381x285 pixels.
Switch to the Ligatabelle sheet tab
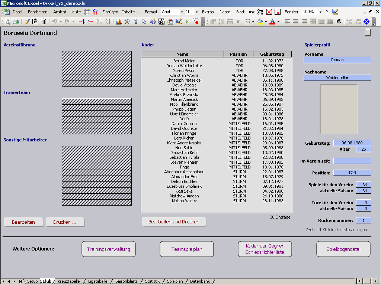pos(97,281)
